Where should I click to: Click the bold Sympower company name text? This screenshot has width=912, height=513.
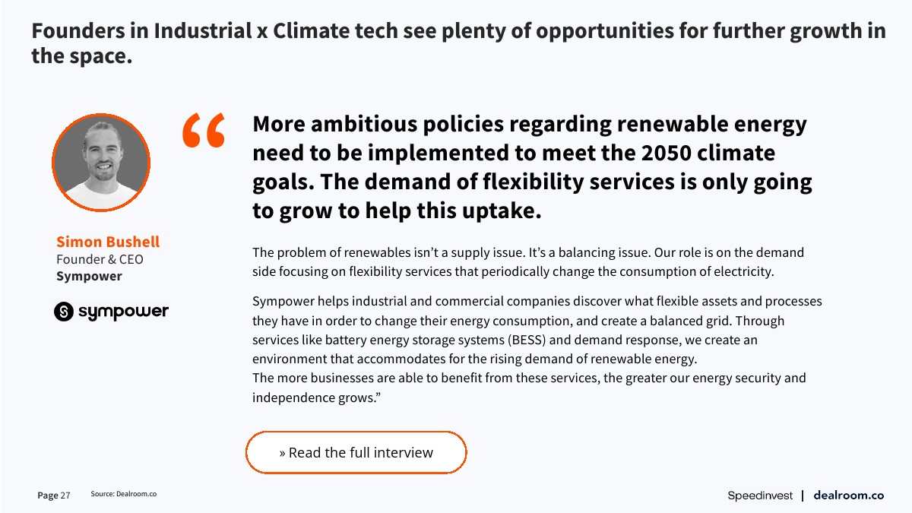[x=89, y=276]
